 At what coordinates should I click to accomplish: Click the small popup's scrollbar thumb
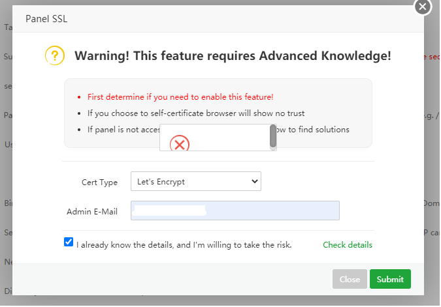point(273,136)
